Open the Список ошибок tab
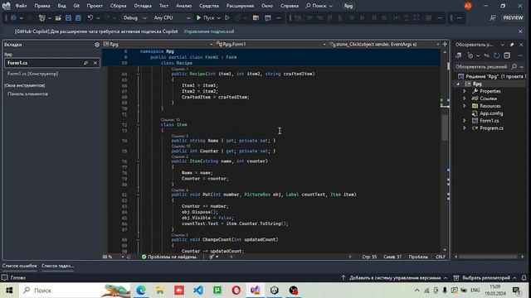 [19, 266]
